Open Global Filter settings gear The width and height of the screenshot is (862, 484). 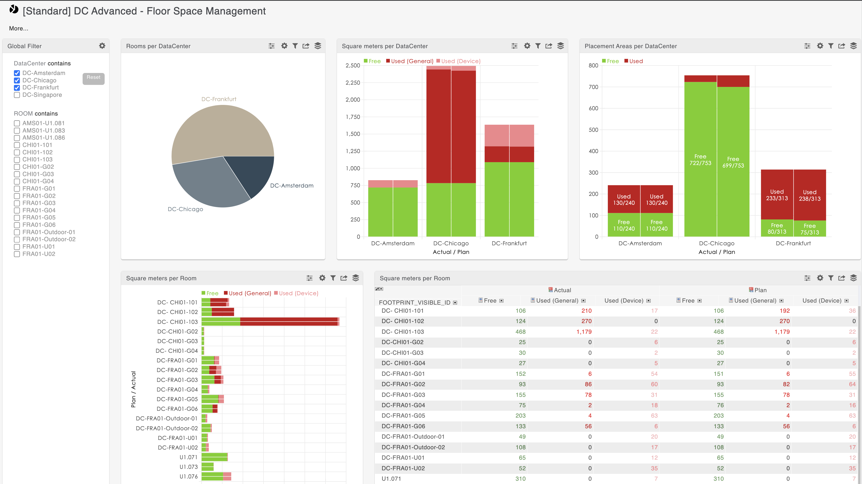(102, 46)
